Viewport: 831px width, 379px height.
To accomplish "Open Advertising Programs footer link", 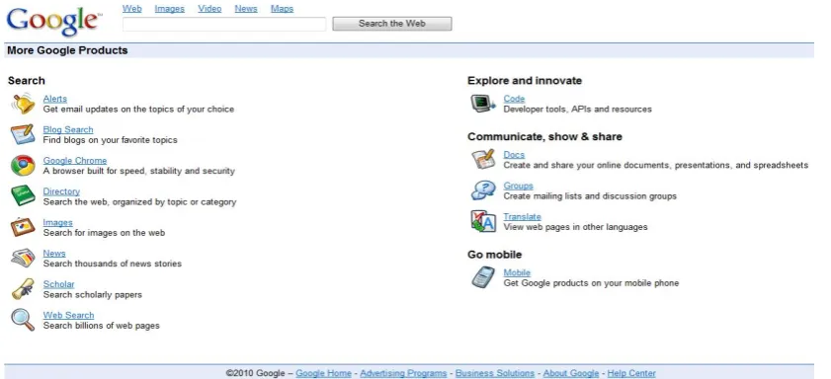I will point(403,373).
